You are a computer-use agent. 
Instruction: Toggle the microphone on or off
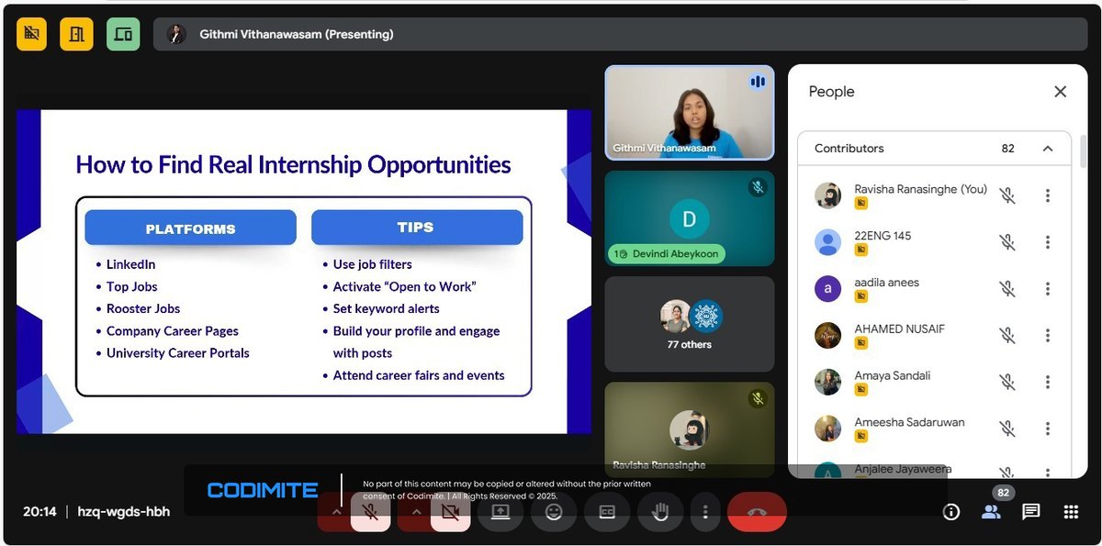click(371, 512)
